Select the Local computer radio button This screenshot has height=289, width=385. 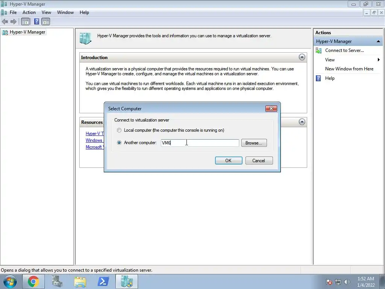coord(119,130)
